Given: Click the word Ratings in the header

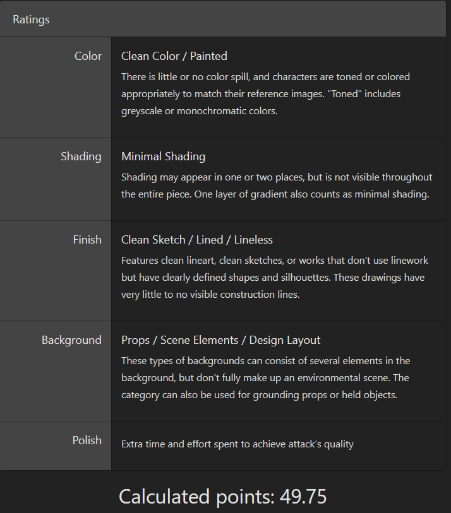Looking at the screenshot, I should (31, 20).
